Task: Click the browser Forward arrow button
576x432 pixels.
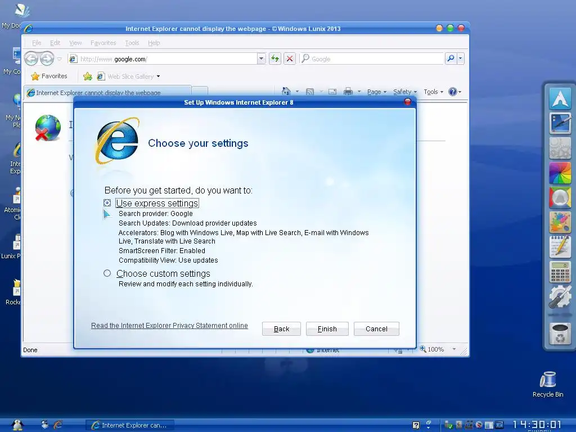Action: tap(47, 58)
